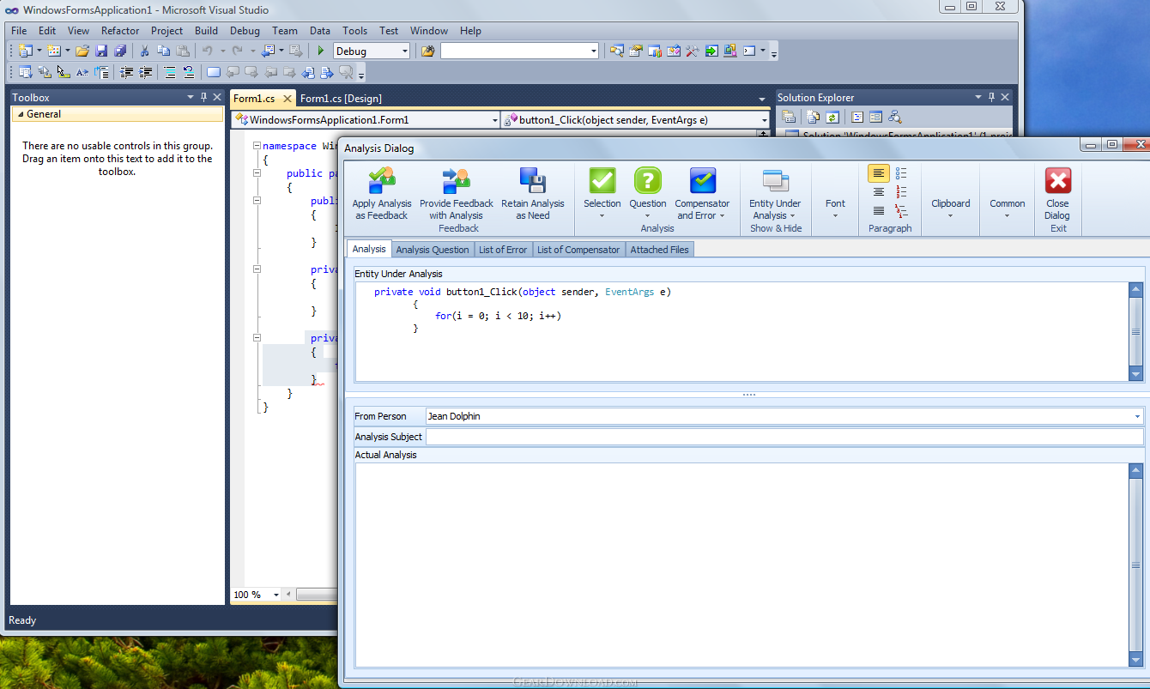Click Solution Explorer Show All Files icon

pyautogui.click(x=813, y=118)
